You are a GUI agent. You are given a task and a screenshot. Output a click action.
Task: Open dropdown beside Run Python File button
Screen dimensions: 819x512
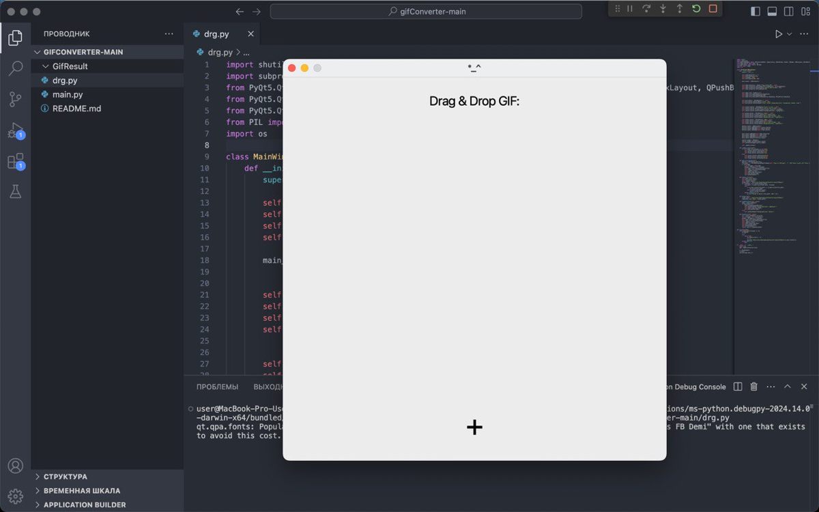[x=790, y=34]
